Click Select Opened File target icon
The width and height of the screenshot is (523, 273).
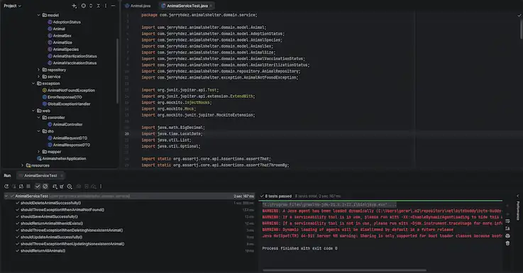(x=84, y=6)
